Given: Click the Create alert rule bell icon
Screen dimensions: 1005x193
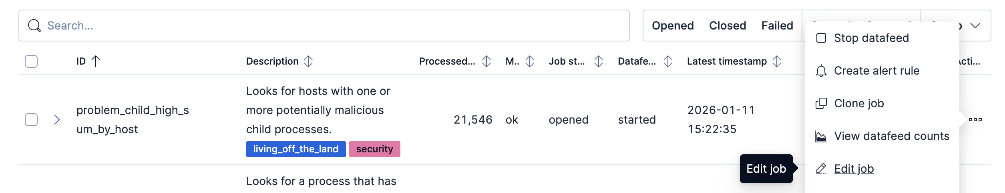Looking at the screenshot, I should pos(821,71).
